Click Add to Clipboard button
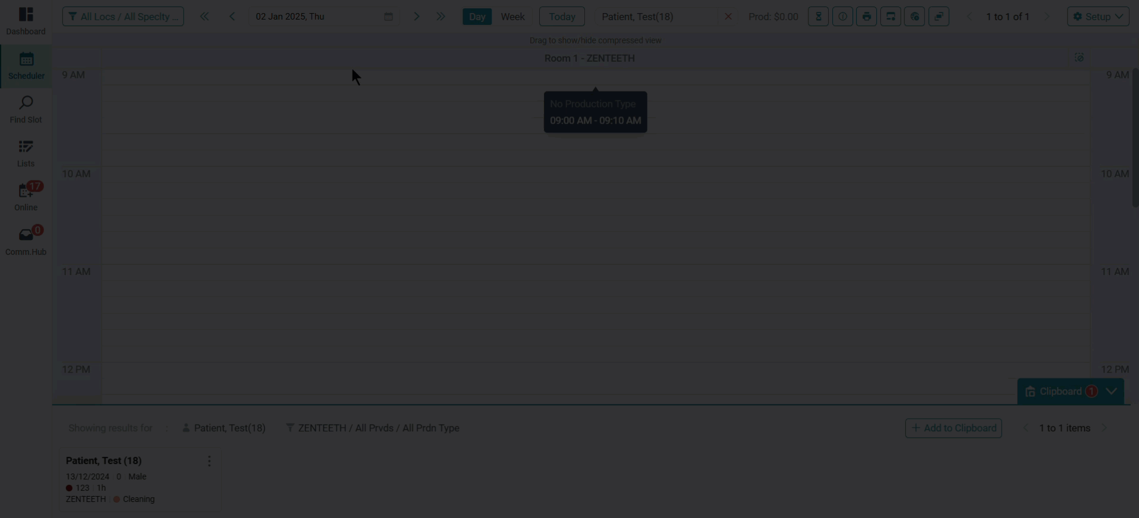 click(x=954, y=428)
